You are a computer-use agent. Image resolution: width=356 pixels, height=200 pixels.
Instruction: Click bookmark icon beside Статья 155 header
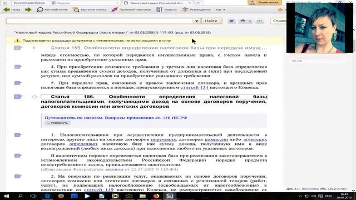pyautogui.click(x=18, y=48)
